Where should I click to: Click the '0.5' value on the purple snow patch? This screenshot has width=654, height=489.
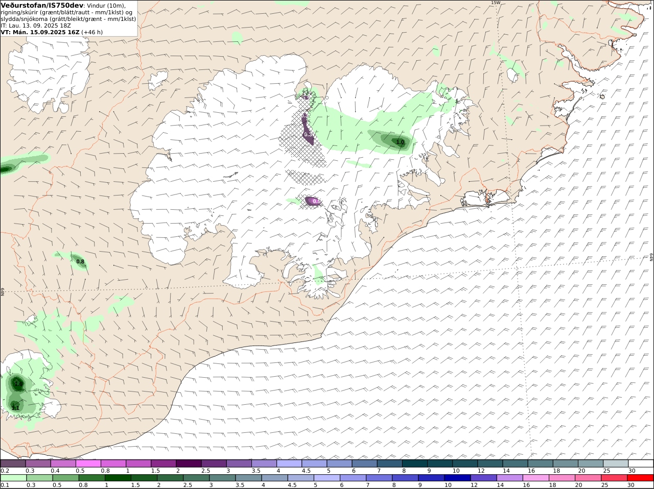(316, 202)
